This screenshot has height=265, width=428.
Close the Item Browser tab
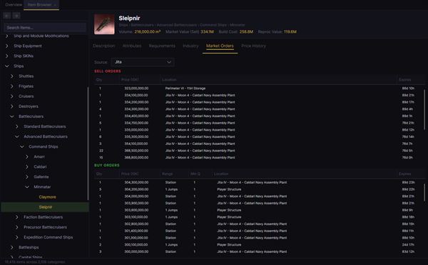[55, 5]
